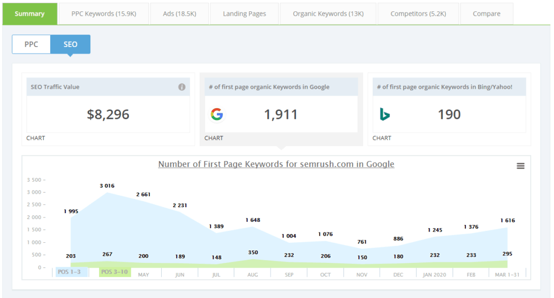View the Competitors (5.2K) tab

click(418, 14)
